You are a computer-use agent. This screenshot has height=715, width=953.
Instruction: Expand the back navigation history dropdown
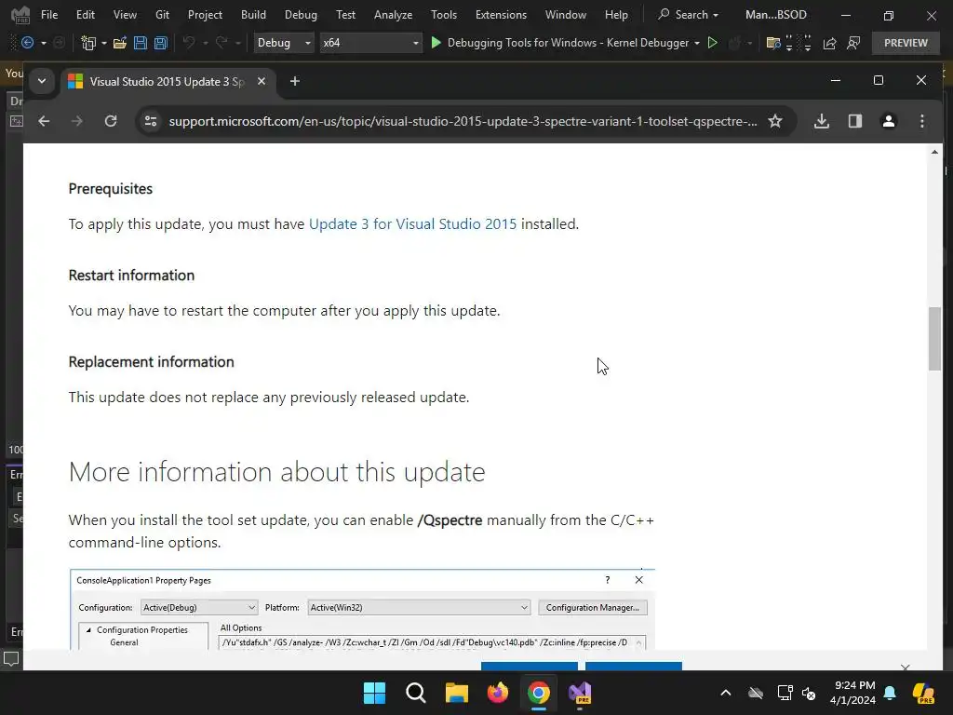(43, 43)
